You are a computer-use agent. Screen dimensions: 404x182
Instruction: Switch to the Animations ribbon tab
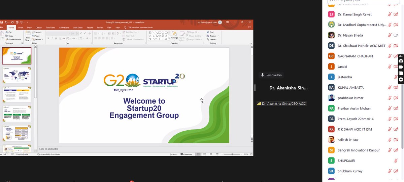(x=64, y=28)
